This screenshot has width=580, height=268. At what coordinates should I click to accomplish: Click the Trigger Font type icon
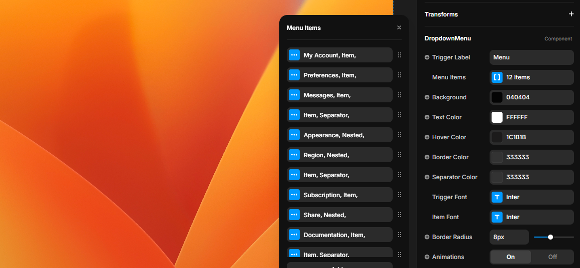(x=497, y=197)
